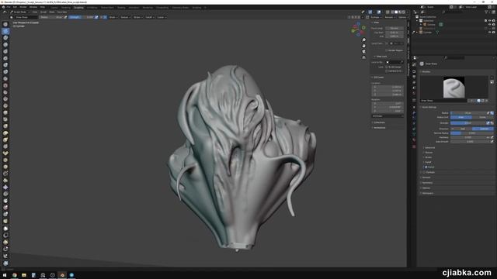The height and width of the screenshot is (279, 497).
Task: Adjust the Strength slider in Brush Settings
Action: pos(468,122)
